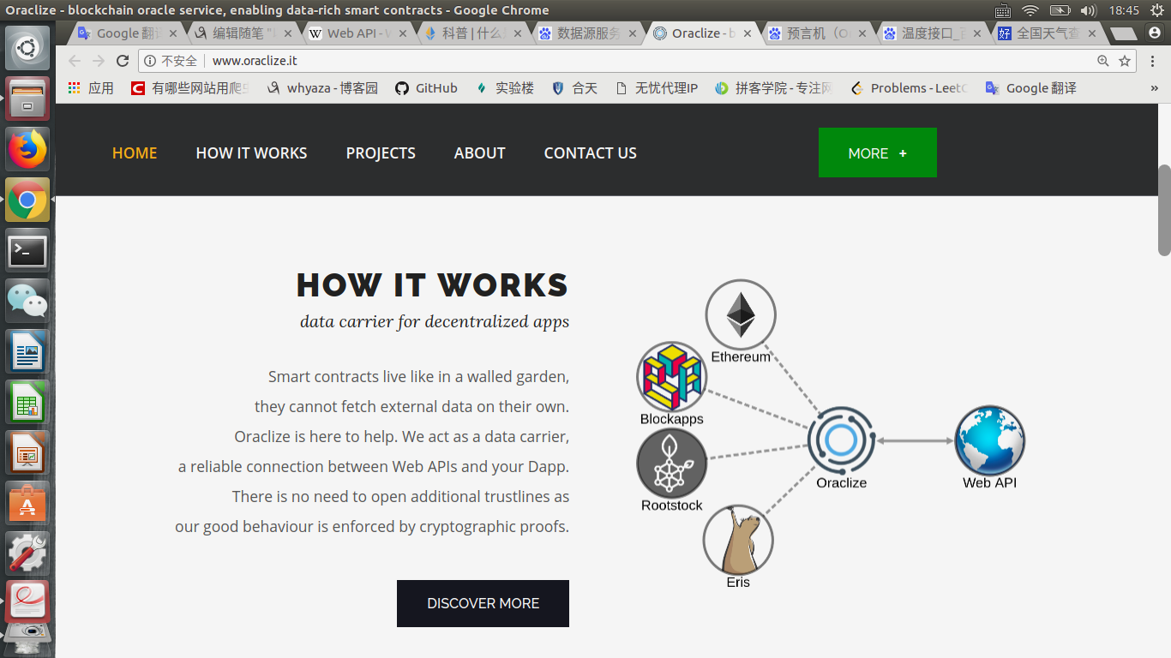1171x658 pixels.
Task: Open the Terminal from the launcher
Action: tap(27, 250)
